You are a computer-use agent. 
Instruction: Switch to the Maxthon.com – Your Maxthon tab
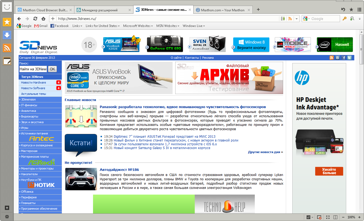[x=222, y=10]
